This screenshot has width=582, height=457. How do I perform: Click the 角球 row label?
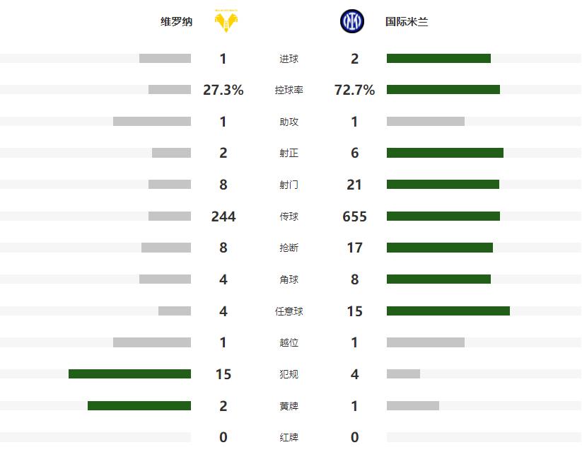[289, 279]
